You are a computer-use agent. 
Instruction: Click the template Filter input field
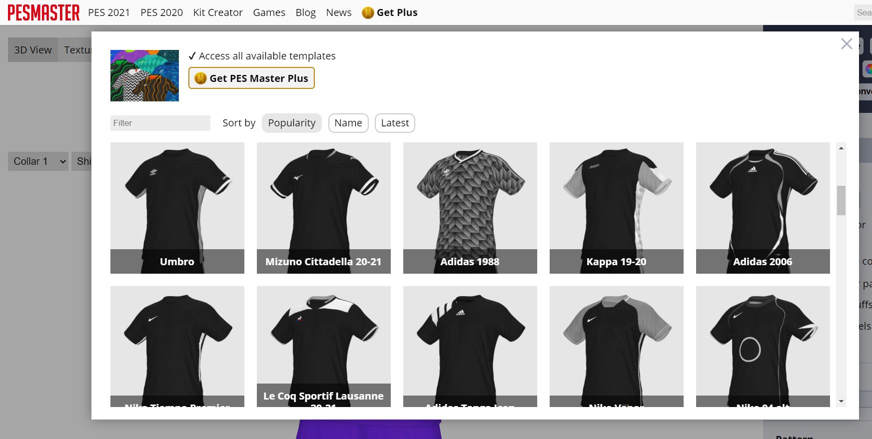(x=160, y=123)
